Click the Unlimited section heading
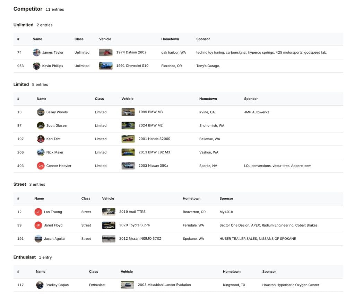 click(x=23, y=25)
